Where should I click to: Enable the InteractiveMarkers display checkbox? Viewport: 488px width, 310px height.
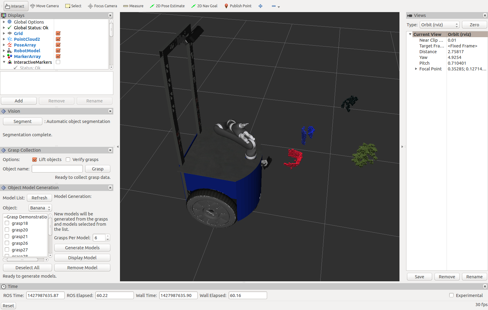58,62
